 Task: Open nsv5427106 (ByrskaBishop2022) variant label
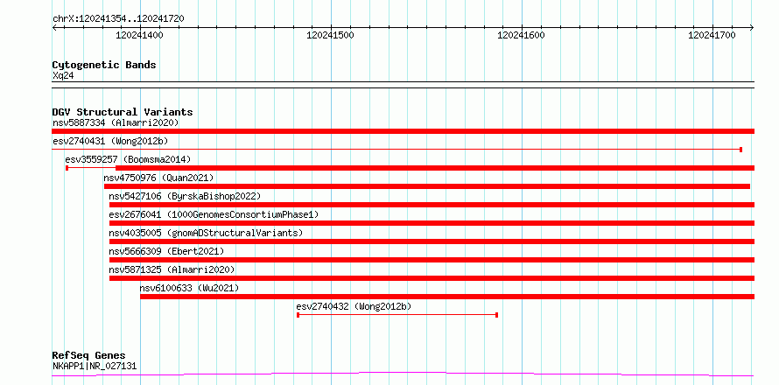[185, 196]
